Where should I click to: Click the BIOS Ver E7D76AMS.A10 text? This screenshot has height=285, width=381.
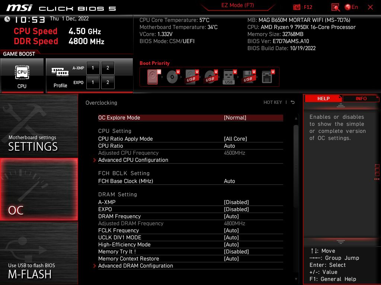[x=278, y=41]
